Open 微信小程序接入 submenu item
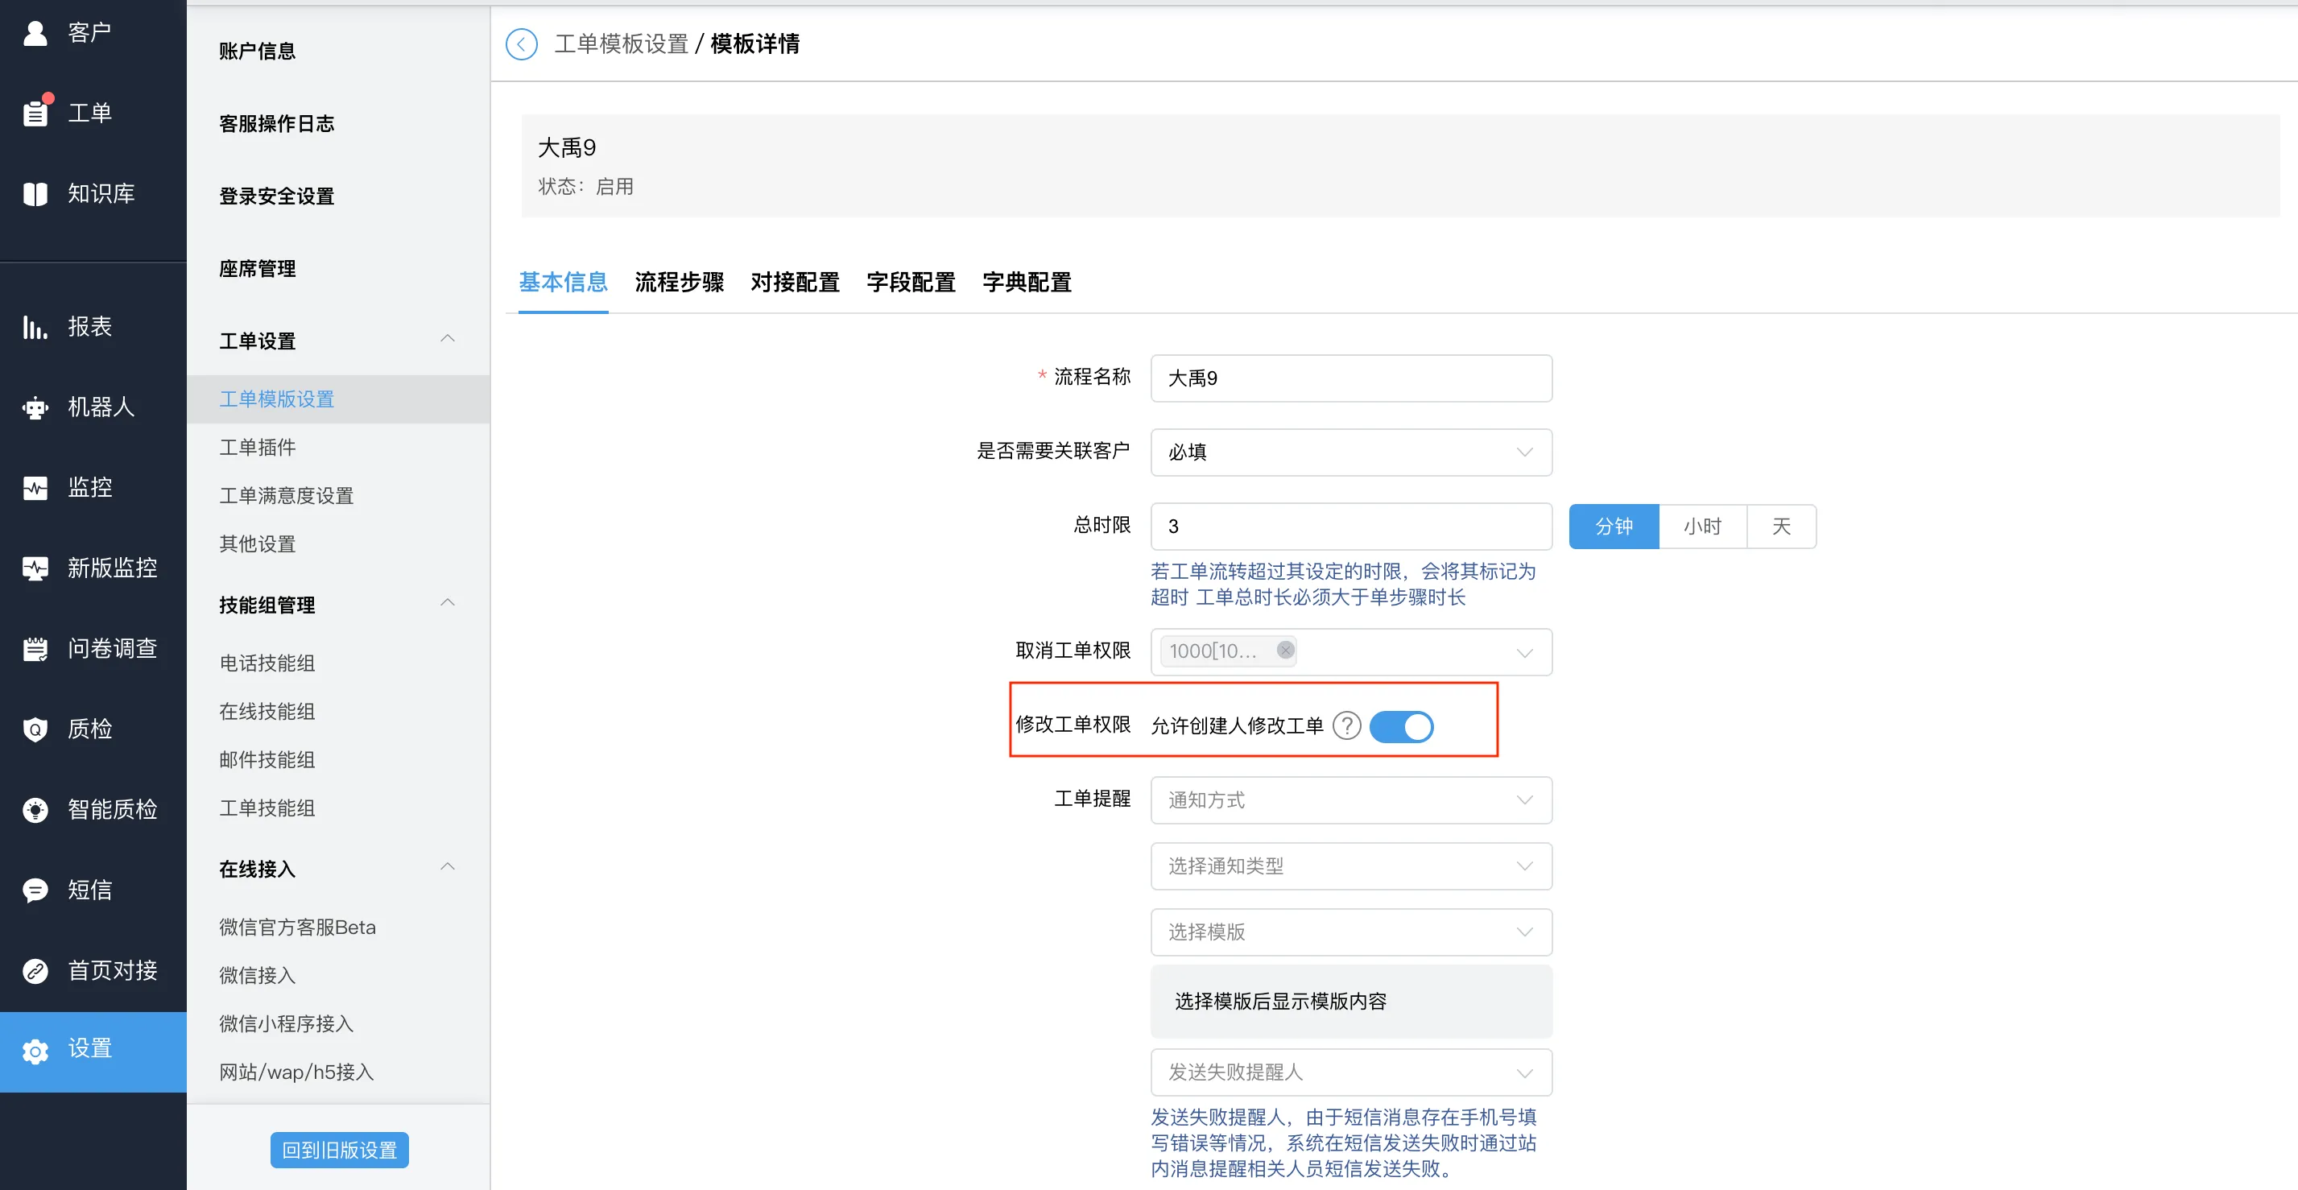 [287, 1023]
